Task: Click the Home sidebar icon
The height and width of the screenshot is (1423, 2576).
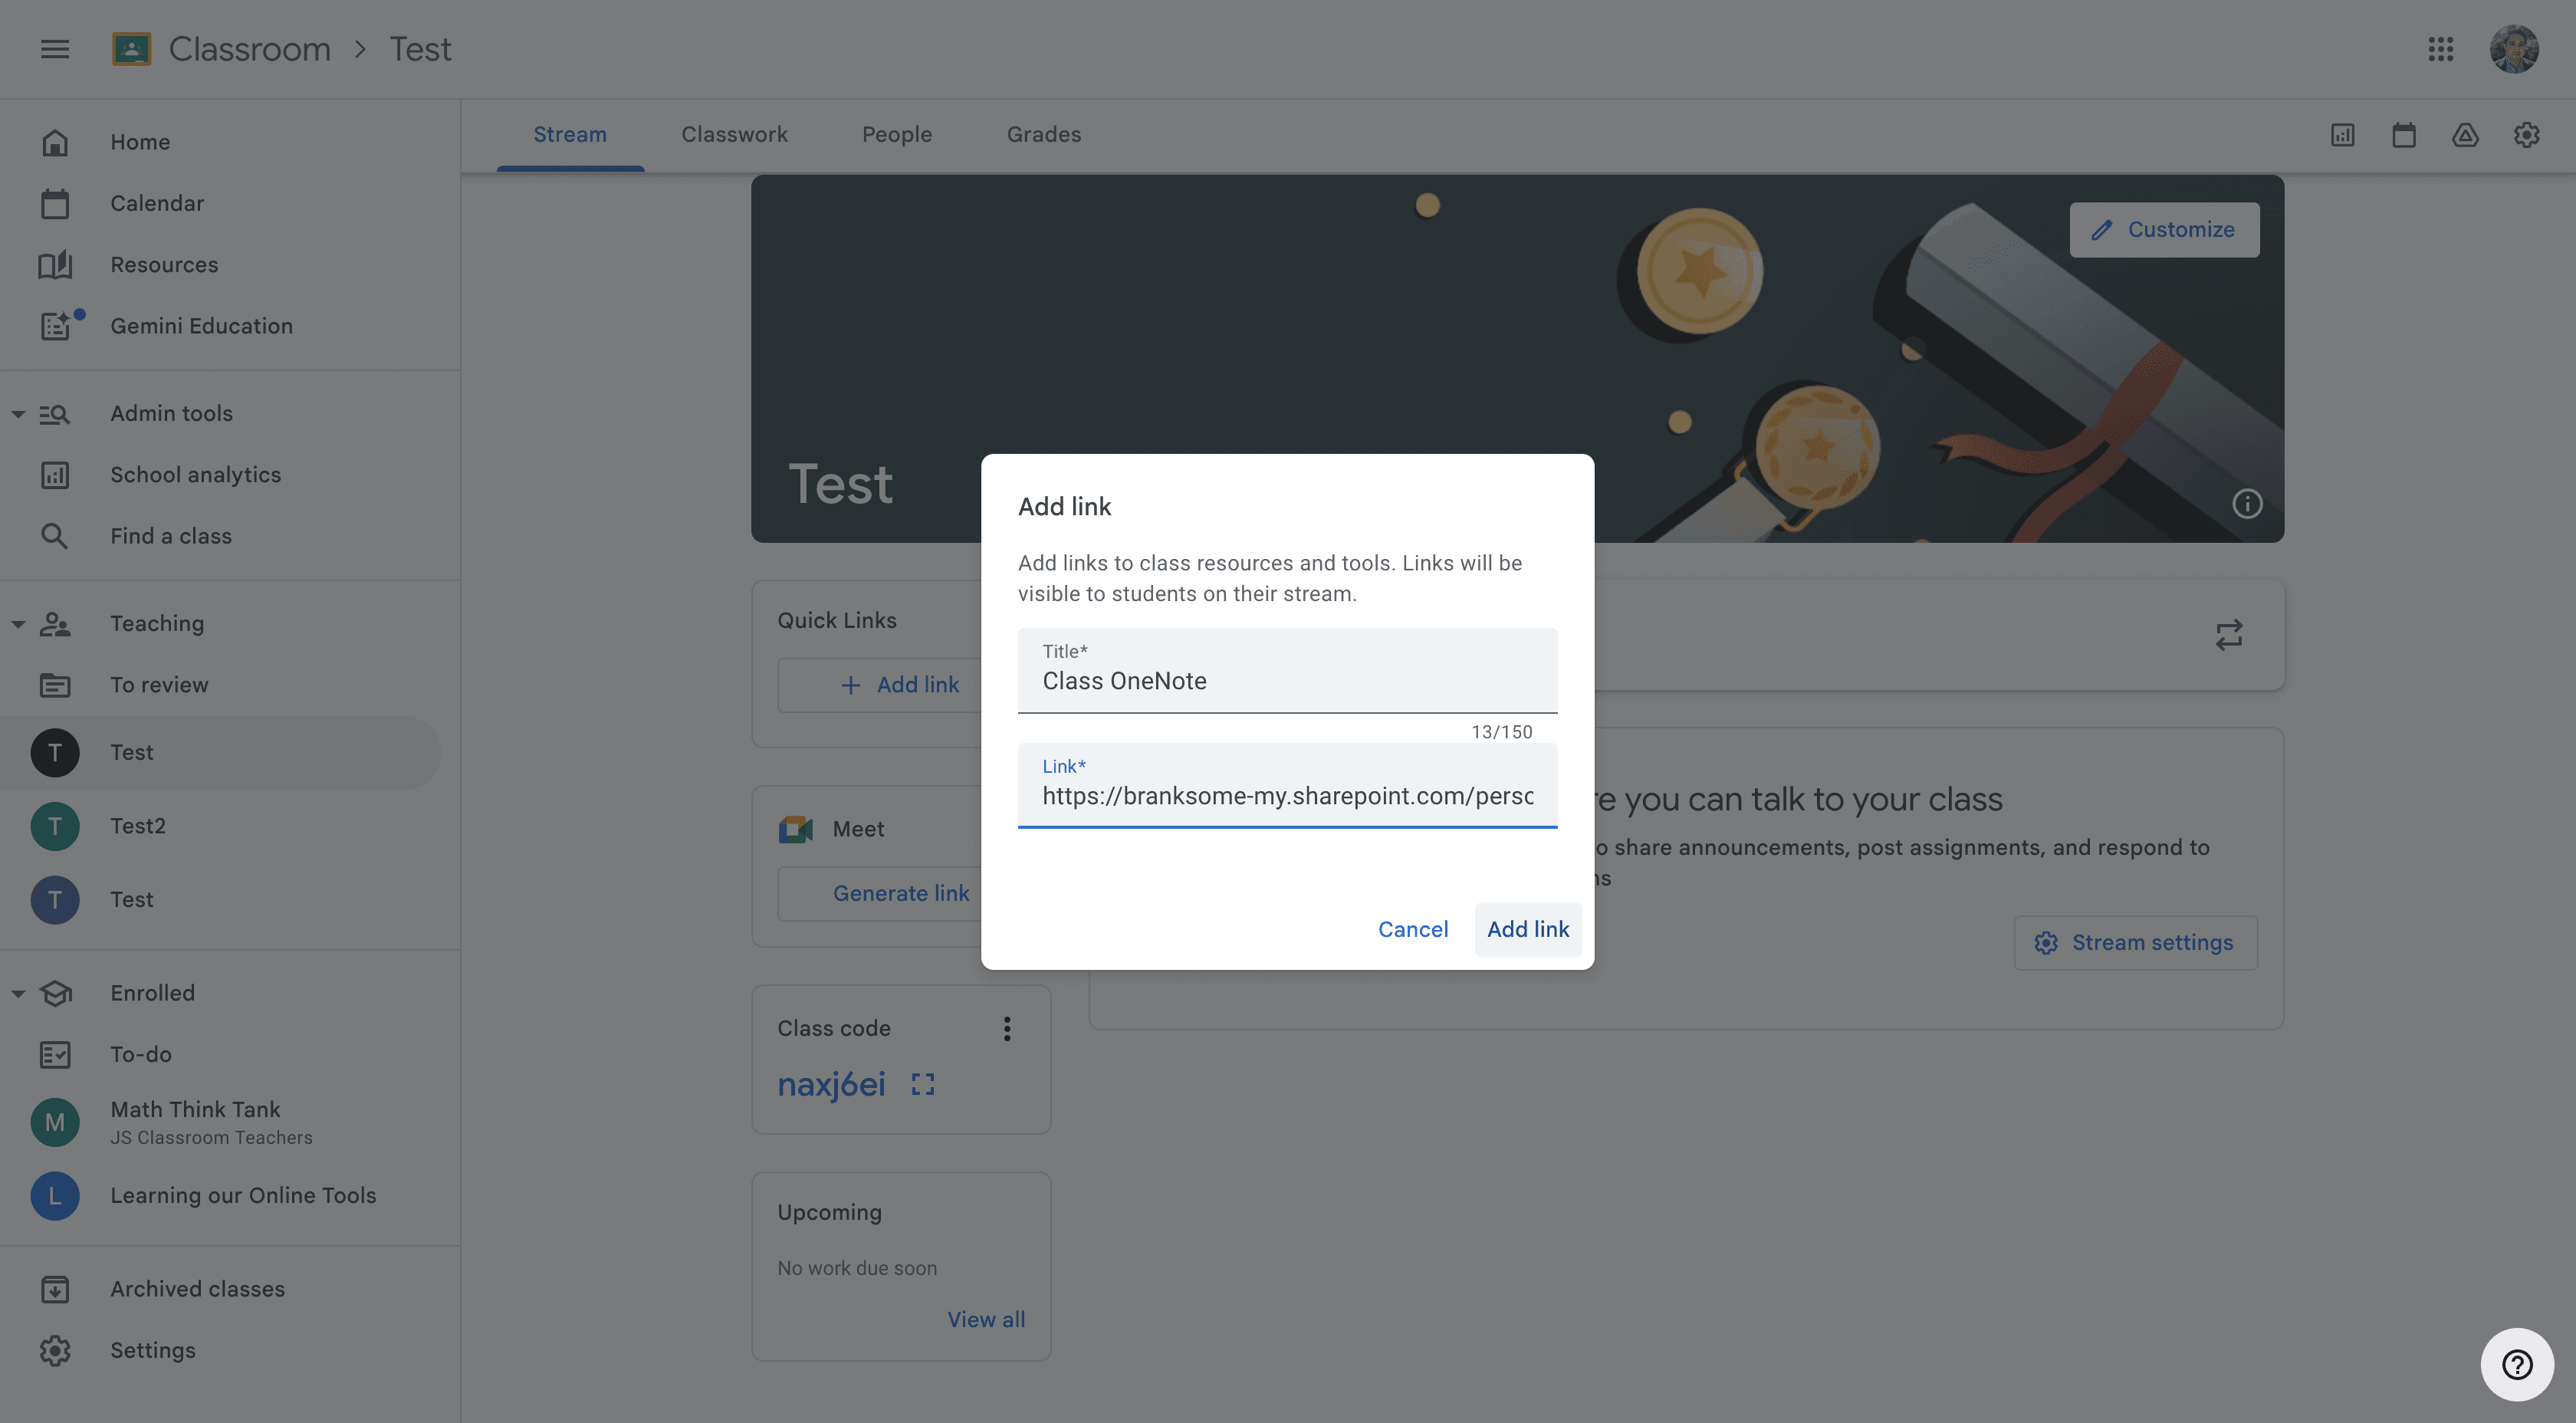Action: (55, 142)
